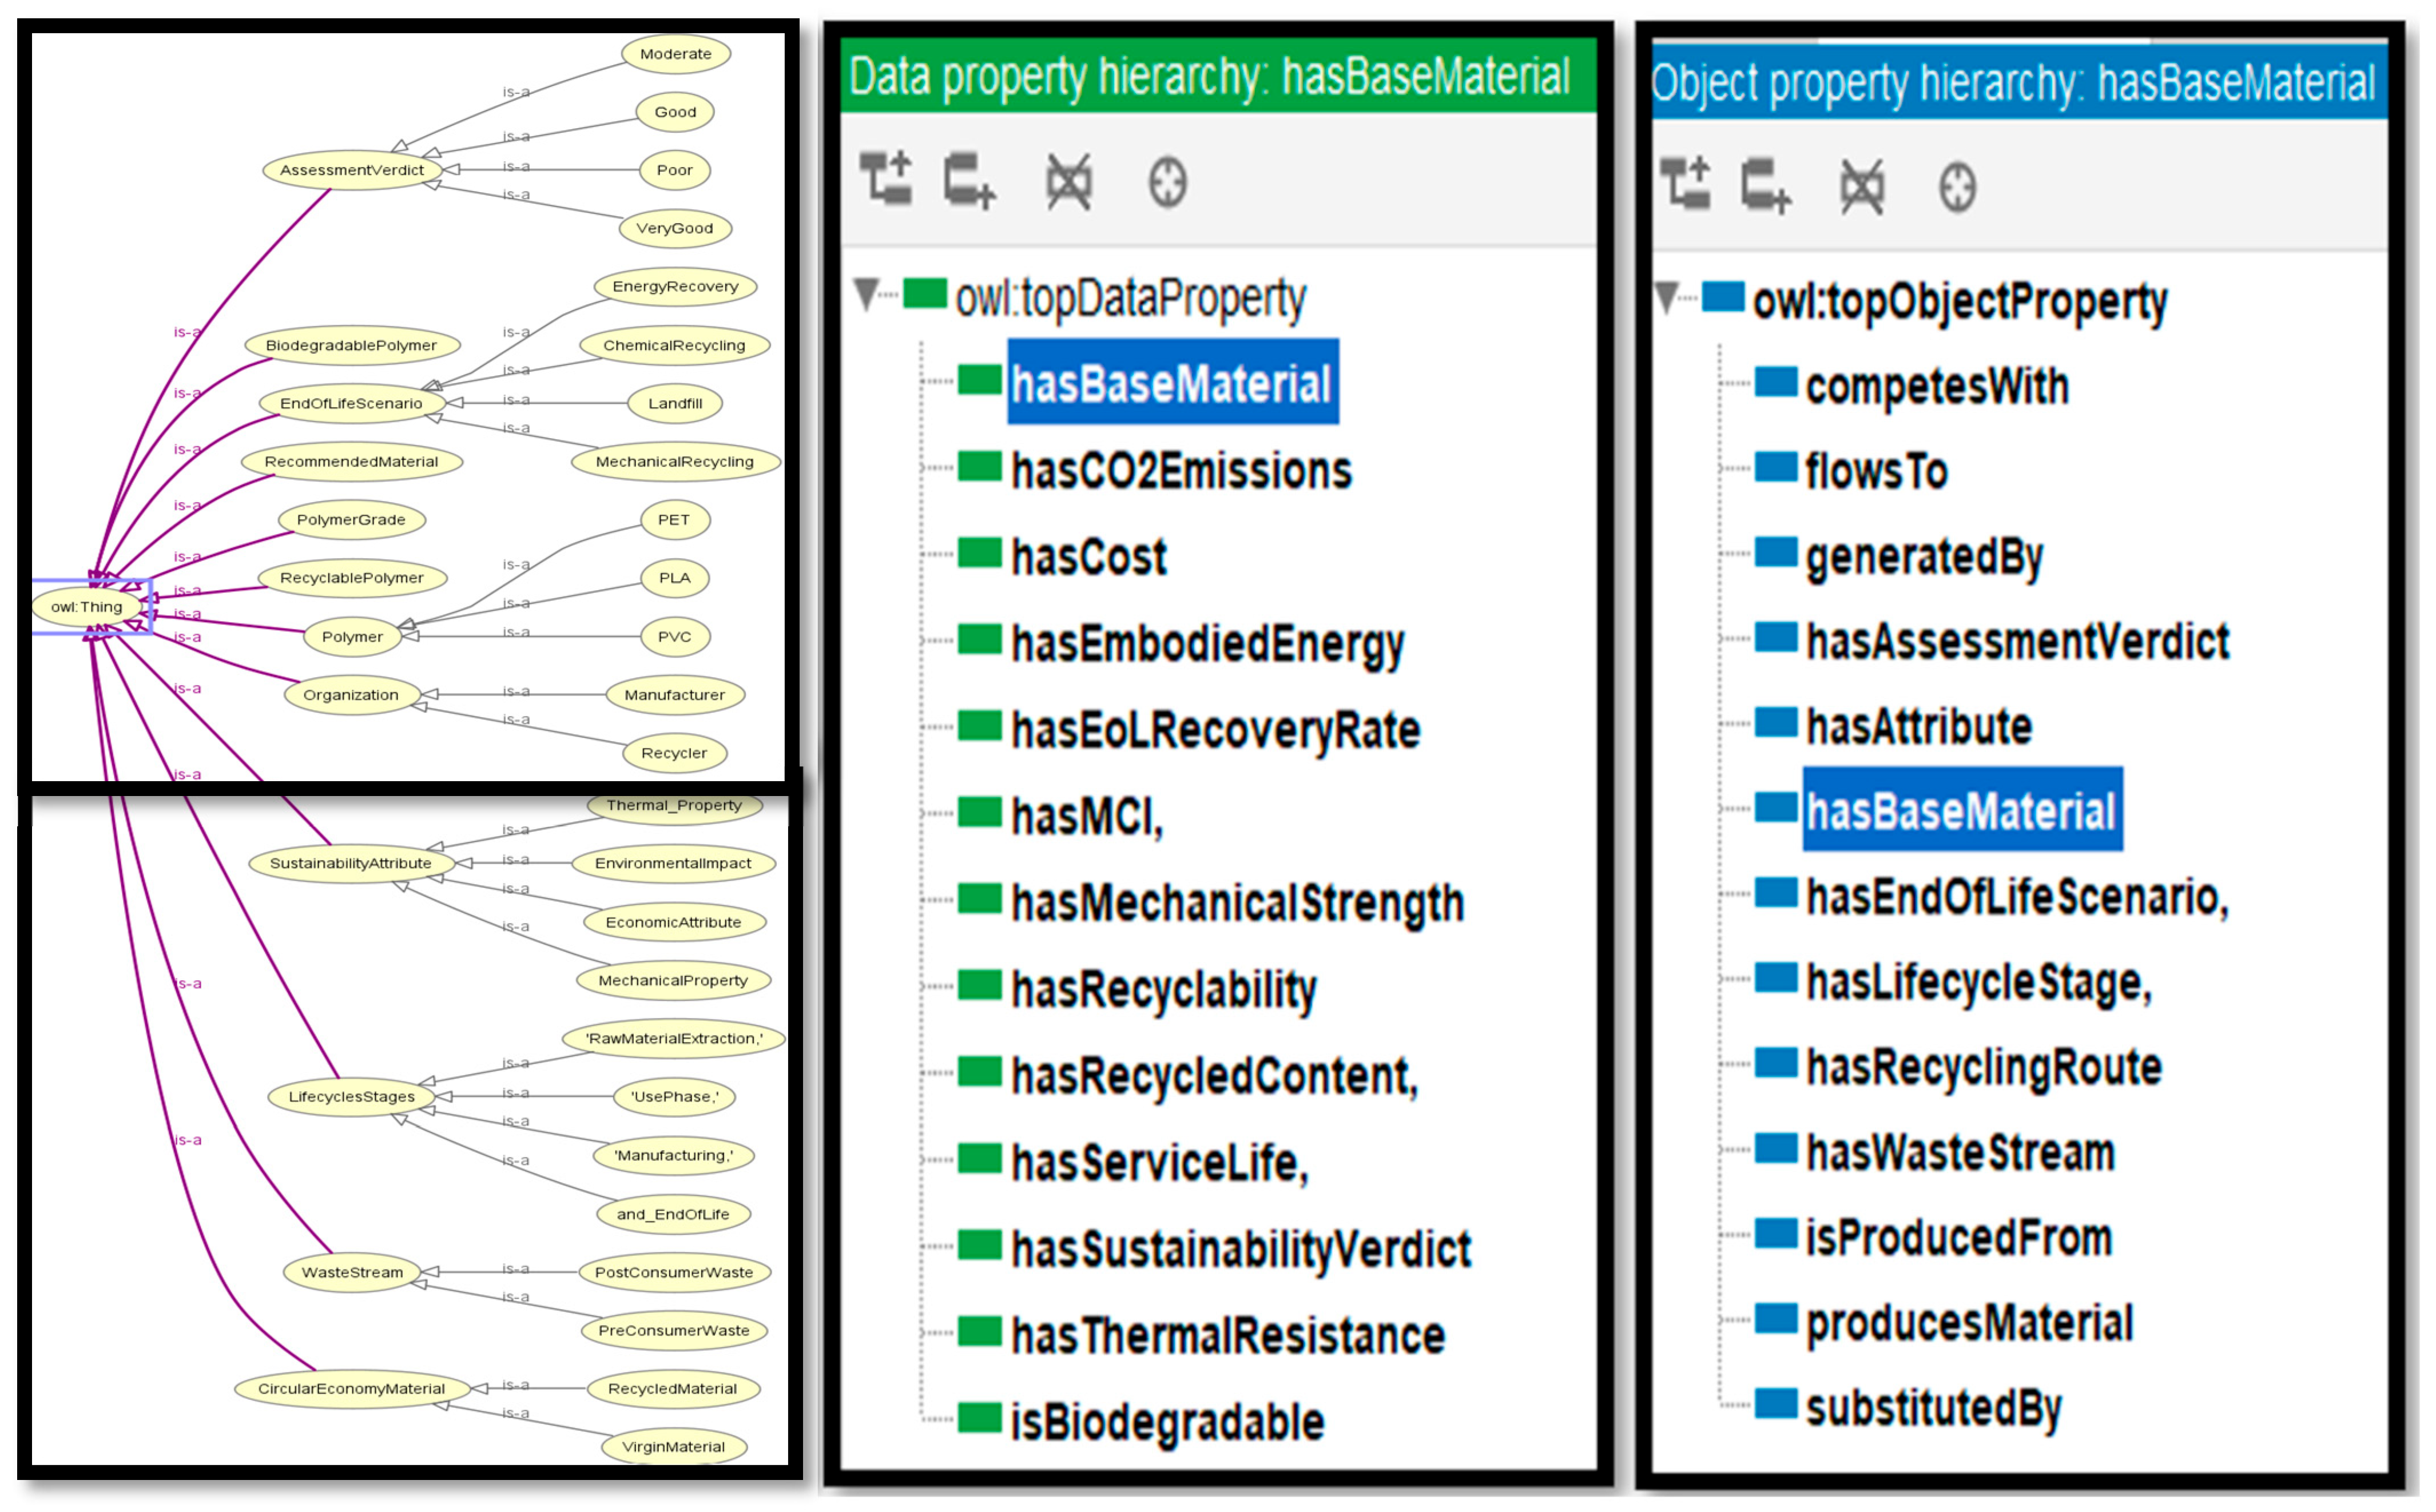Click circular target icon in data property toolbar
The width and height of the screenshot is (2436, 1512).
pyautogui.click(x=1167, y=182)
